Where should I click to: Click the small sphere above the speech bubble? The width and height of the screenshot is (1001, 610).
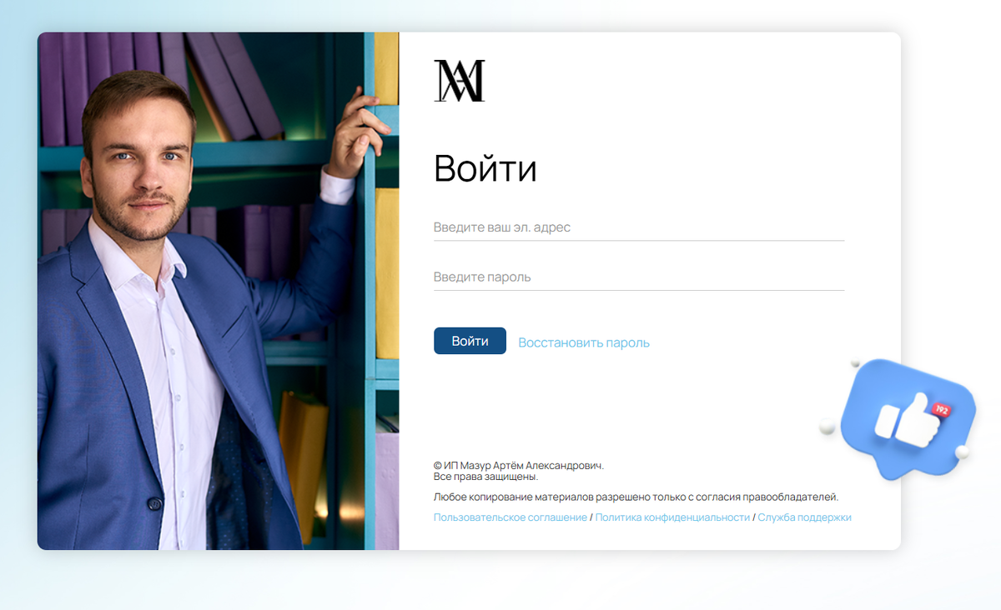tap(855, 364)
